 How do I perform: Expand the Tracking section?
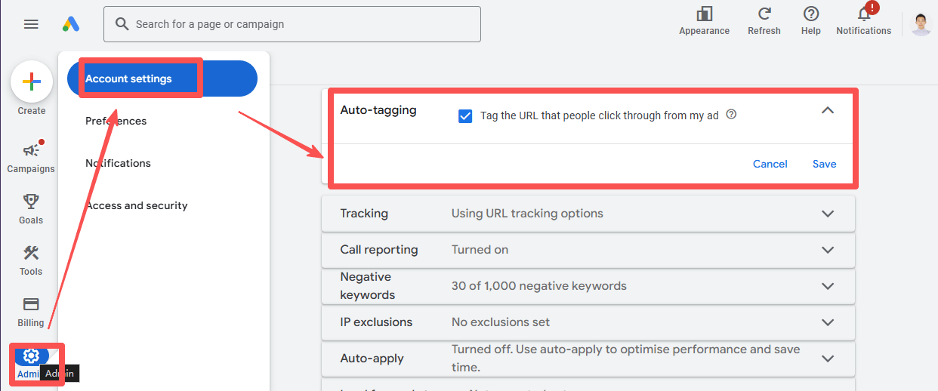point(828,214)
